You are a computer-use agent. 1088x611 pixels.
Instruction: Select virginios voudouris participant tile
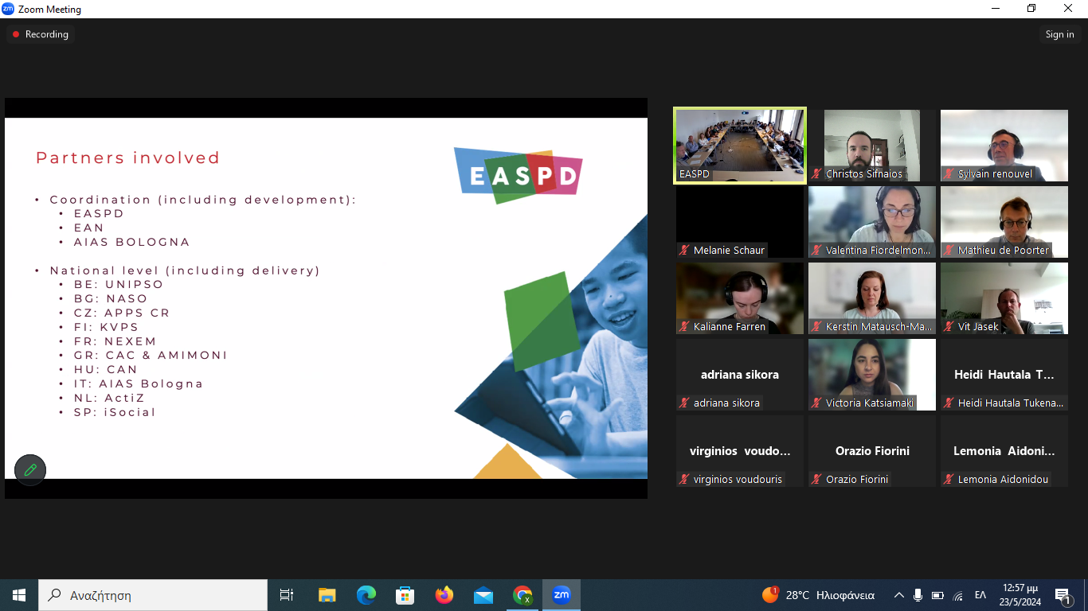(740, 451)
